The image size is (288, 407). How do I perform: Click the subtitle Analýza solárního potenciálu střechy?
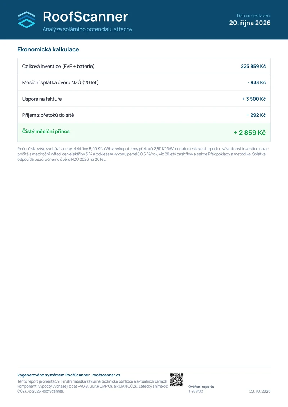[x=87, y=29]
